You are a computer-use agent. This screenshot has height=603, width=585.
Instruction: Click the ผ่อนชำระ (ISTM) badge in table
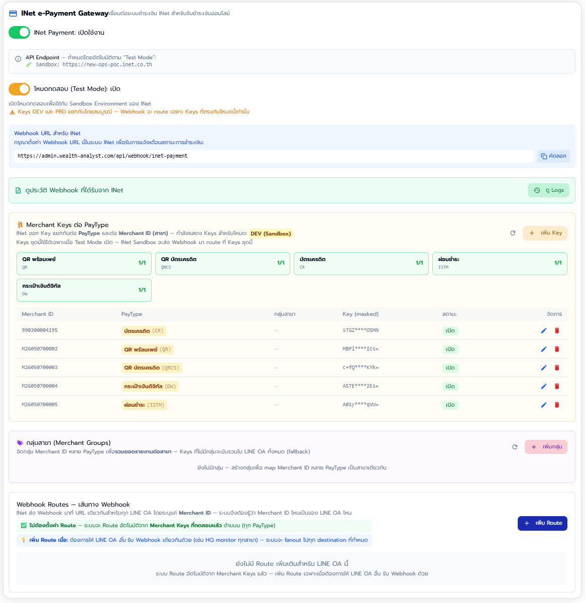pos(144,405)
